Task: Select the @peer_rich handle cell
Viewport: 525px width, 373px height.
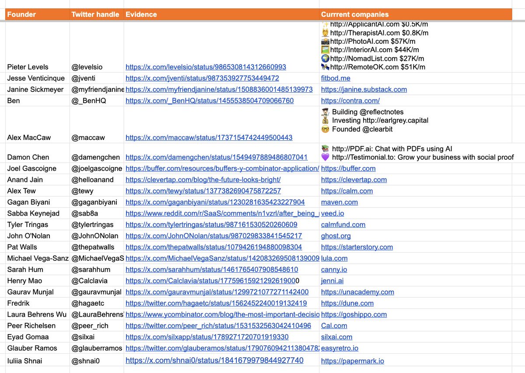Action: [x=97, y=326]
